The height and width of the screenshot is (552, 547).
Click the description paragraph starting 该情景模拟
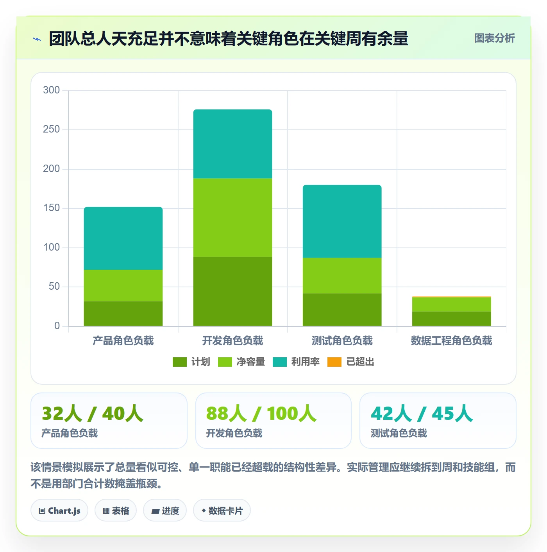tap(273, 475)
